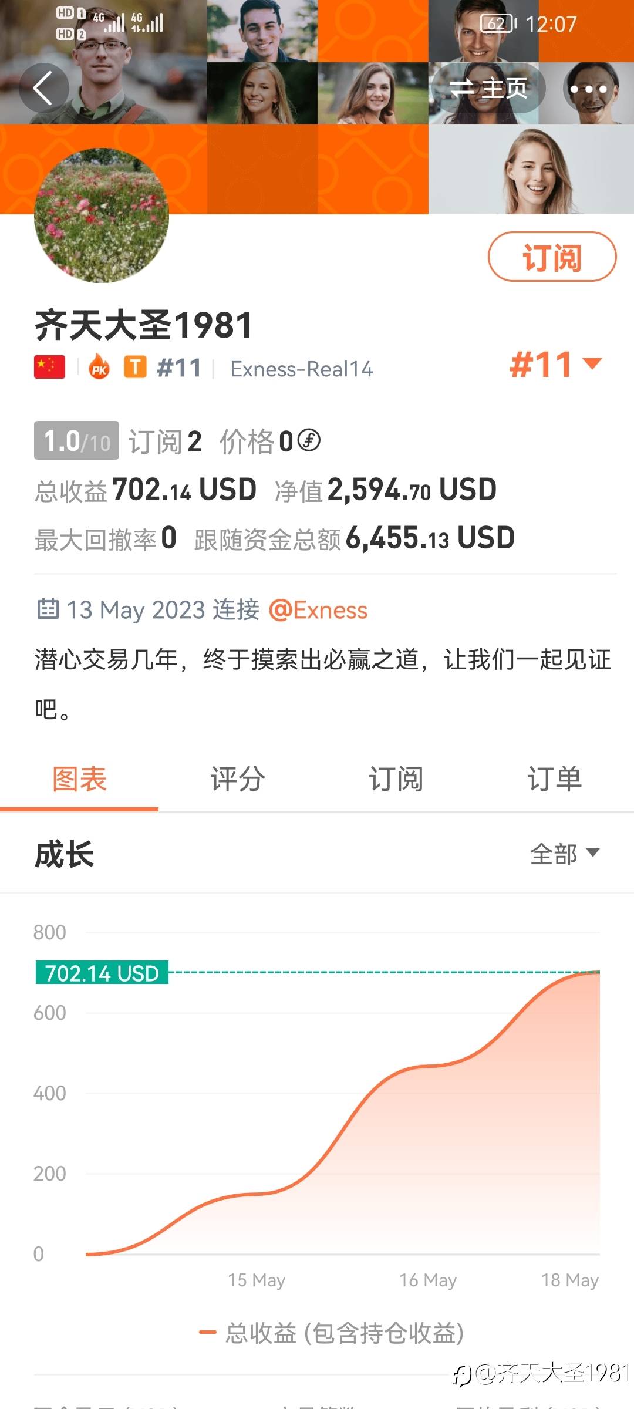The width and height of the screenshot is (634, 1409).
Task: Open the 全部 time range dropdown
Action: point(564,854)
